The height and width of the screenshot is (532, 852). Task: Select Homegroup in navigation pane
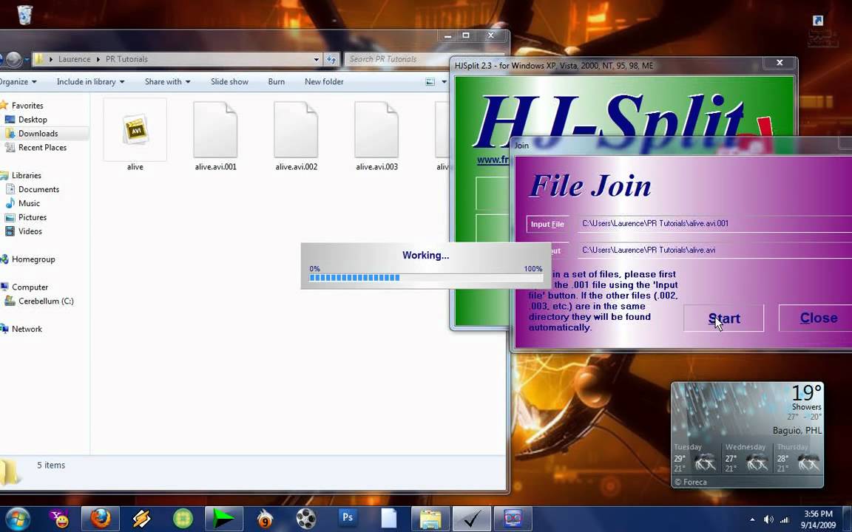pos(33,259)
